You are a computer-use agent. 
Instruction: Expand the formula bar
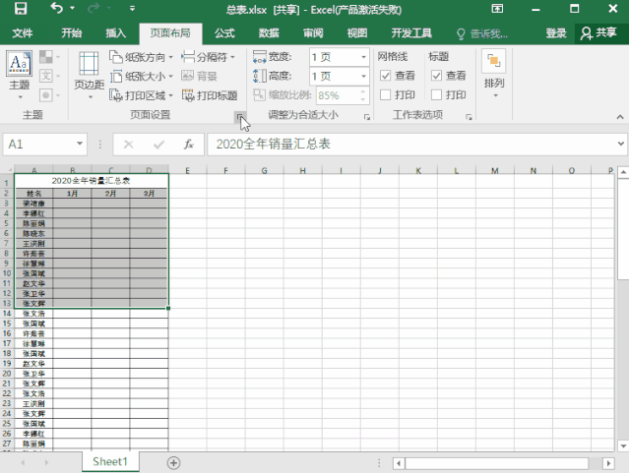tap(620, 144)
